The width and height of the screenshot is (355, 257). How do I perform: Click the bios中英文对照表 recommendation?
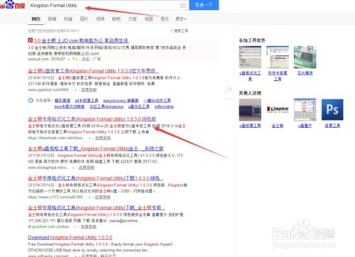click(70, 106)
